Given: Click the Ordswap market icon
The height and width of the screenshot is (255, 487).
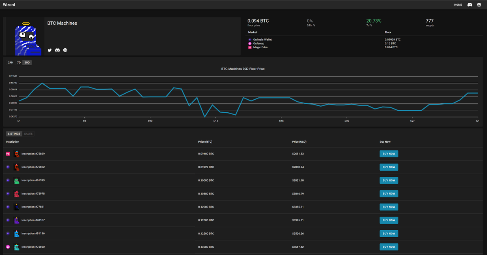Looking at the screenshot, I should coord(250,43).
